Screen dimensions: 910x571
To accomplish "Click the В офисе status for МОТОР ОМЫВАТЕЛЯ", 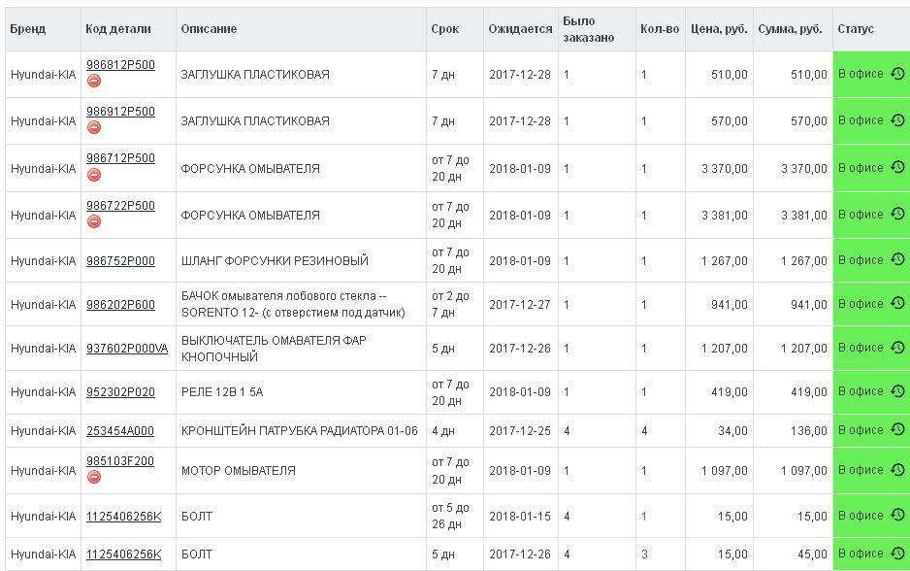I will coord(860,468).
